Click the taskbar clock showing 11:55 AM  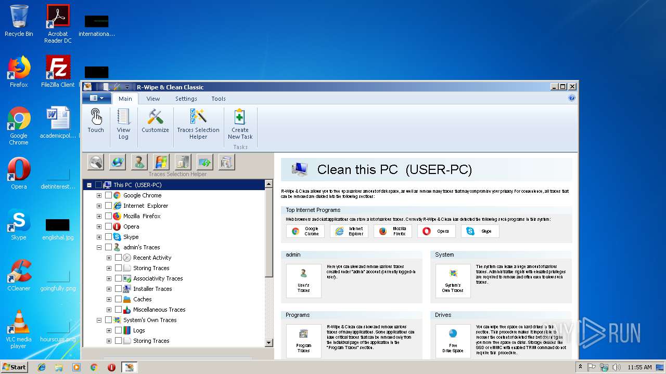(x=639, y=367)
